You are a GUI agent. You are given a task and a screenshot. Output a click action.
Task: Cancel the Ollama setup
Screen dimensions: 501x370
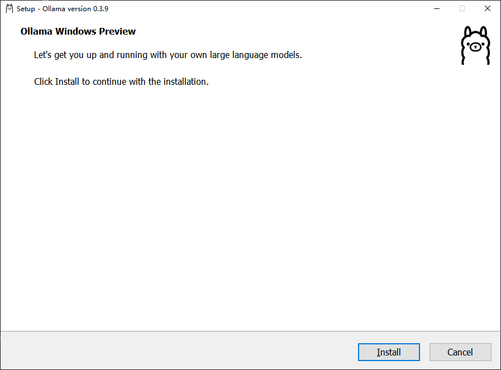tap(460, 352)
